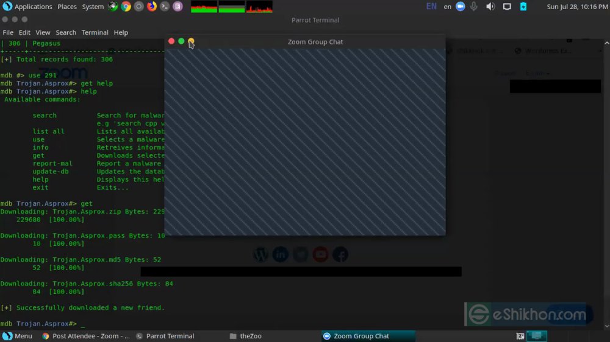Open the terminal Search menu
This screenshot has width=610, height=342.
pos(66,33)
